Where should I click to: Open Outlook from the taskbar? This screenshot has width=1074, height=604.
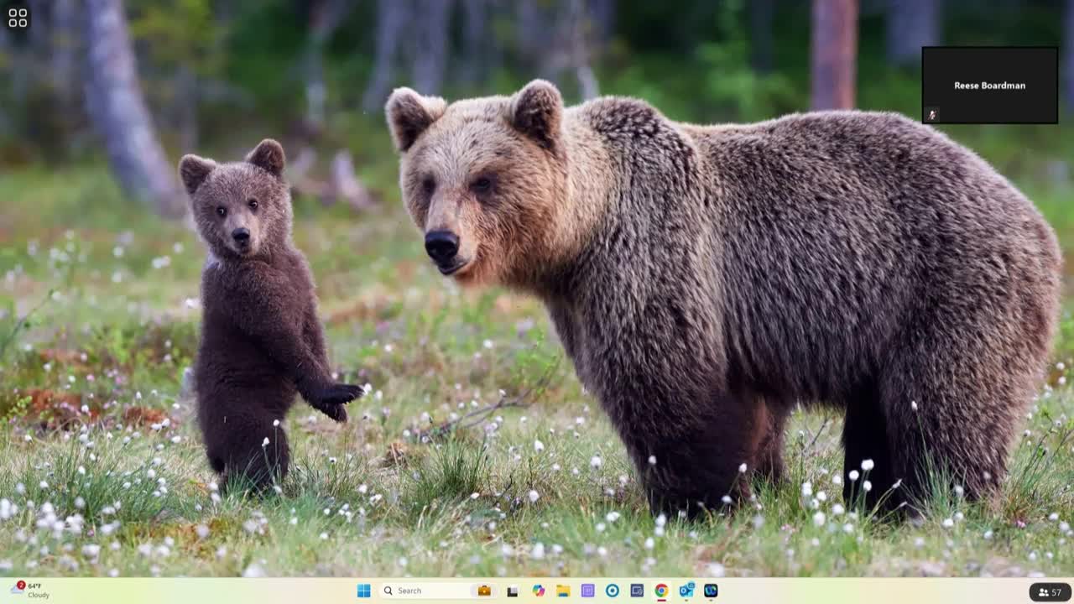686,591
